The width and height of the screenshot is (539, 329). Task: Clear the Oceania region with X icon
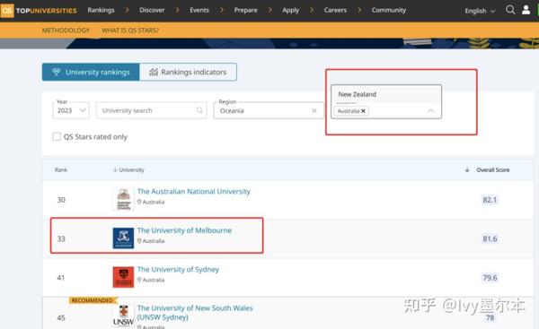tap(314, 111)
